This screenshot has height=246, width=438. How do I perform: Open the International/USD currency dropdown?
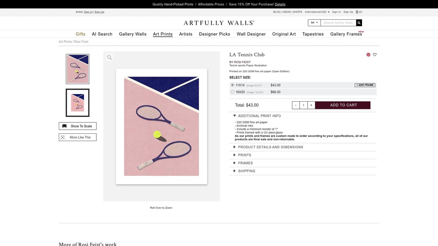click(317, 12)
